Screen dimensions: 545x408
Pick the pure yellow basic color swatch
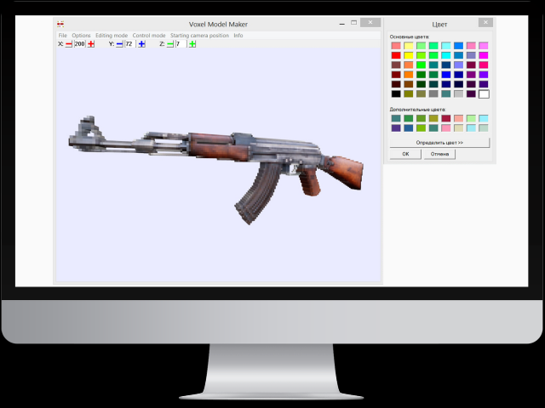(x=409, y=55)
